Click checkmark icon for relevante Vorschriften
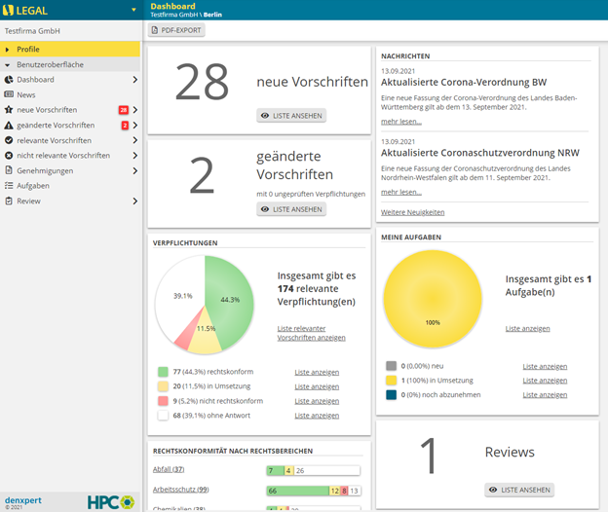 coord(9,140)
